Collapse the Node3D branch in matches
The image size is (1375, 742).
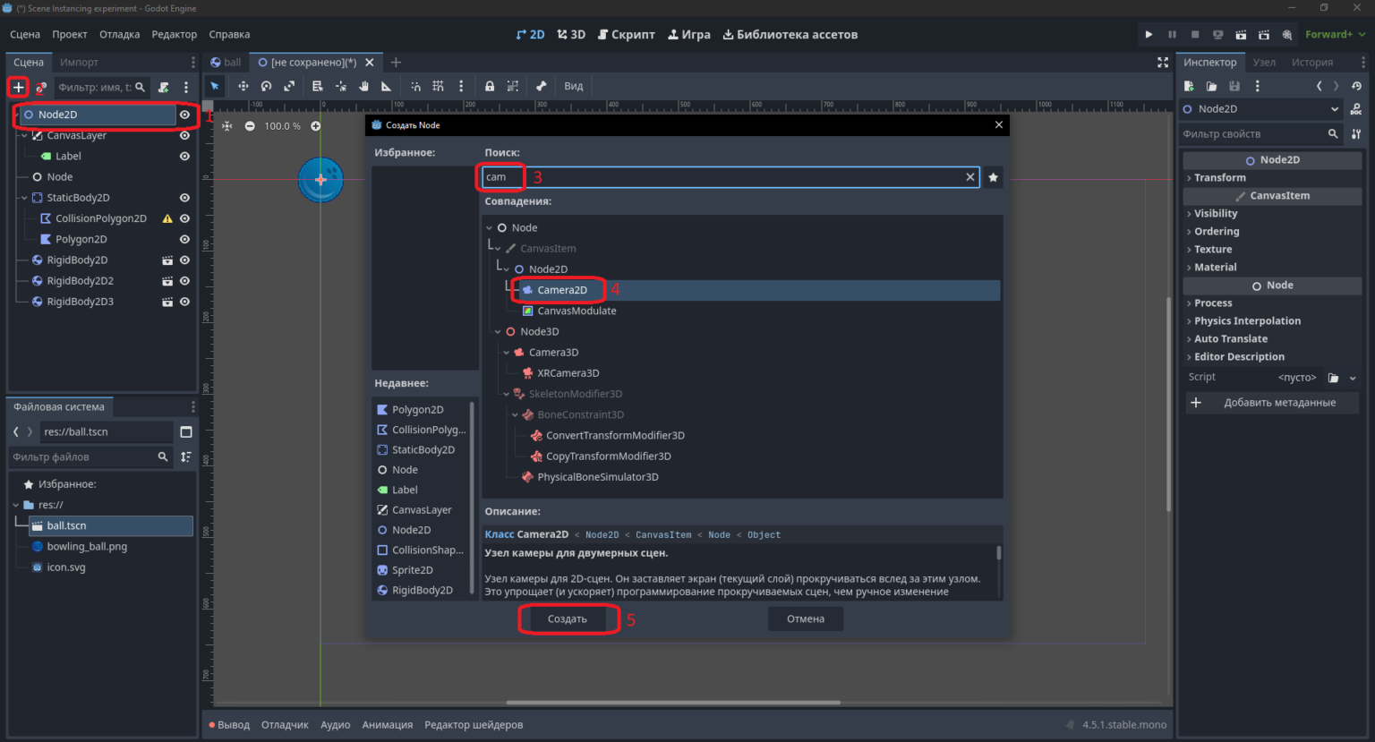coord(498,331)
